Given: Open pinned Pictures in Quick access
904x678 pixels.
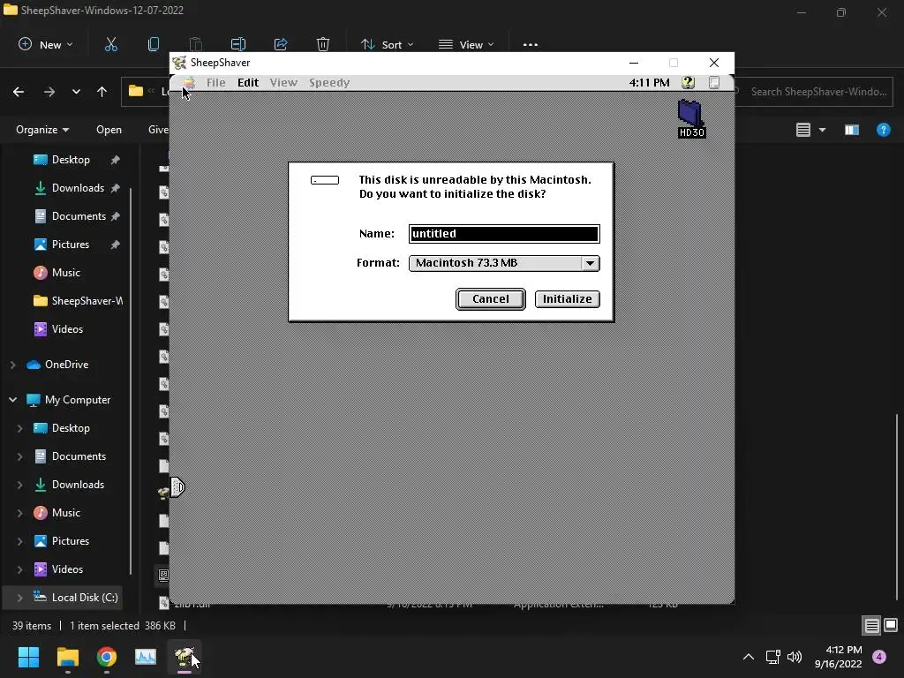Looking at the screenshot, I should [70, 245].
